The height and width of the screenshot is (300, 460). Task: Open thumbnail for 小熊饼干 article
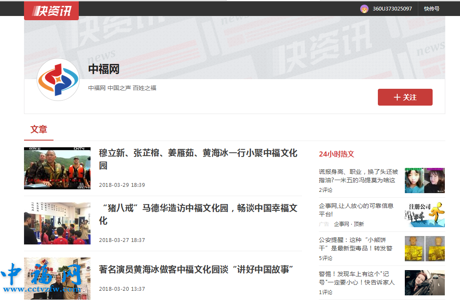point(425,249)
